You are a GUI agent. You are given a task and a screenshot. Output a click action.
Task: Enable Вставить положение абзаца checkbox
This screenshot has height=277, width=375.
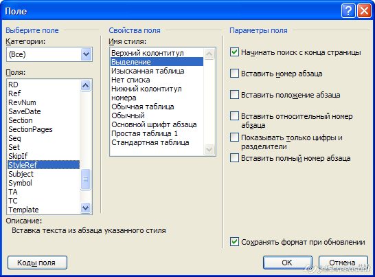(x=234, y=95)
